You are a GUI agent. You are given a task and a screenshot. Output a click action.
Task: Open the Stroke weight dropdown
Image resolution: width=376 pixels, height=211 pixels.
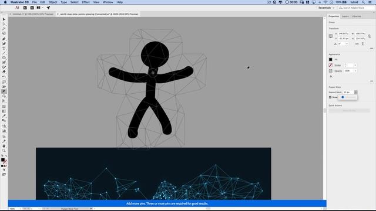point(355,65)
